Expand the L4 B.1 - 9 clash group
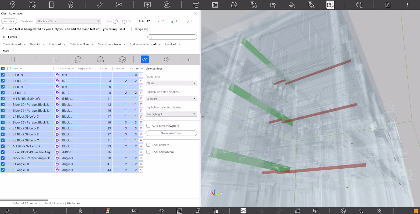The height and width of the screenshot is (214, 420). tap(9, 81)
